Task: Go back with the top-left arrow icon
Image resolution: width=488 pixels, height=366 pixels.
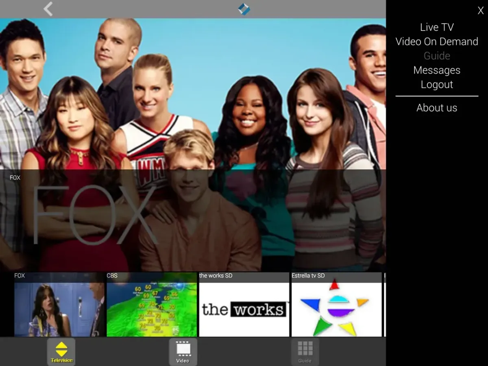Action: 48,9
